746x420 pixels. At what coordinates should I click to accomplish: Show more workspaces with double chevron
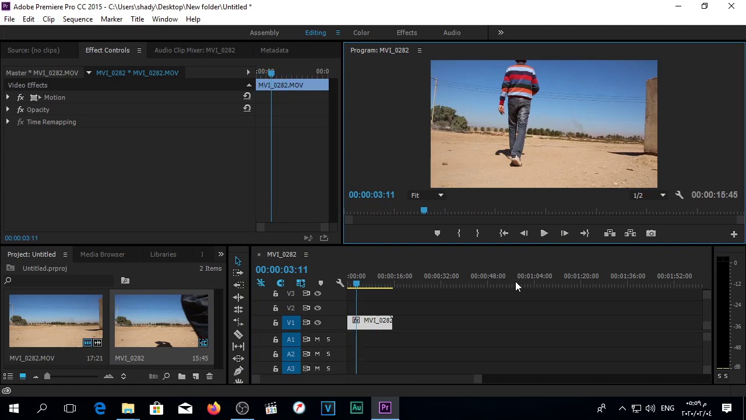click(501, 33)
